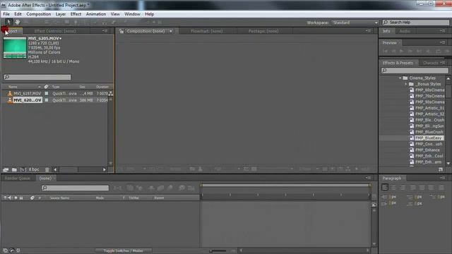This screenshot has height=254, width=452.
Task: Click the MVI_6205.MOV footage thumbnail
Action: pos(15,47)
